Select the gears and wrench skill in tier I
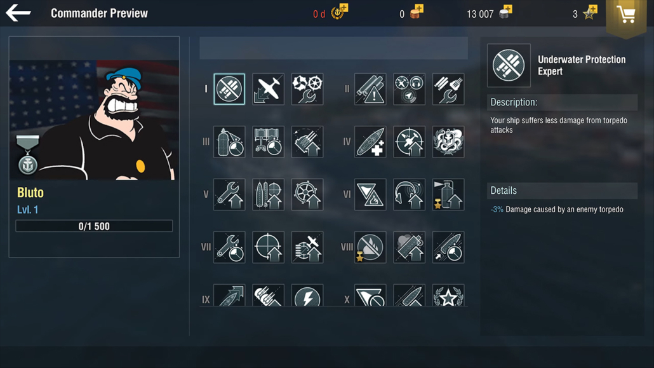Image resolution: width=654 pixels, height=368 pixels. click(x=307, y=89)
